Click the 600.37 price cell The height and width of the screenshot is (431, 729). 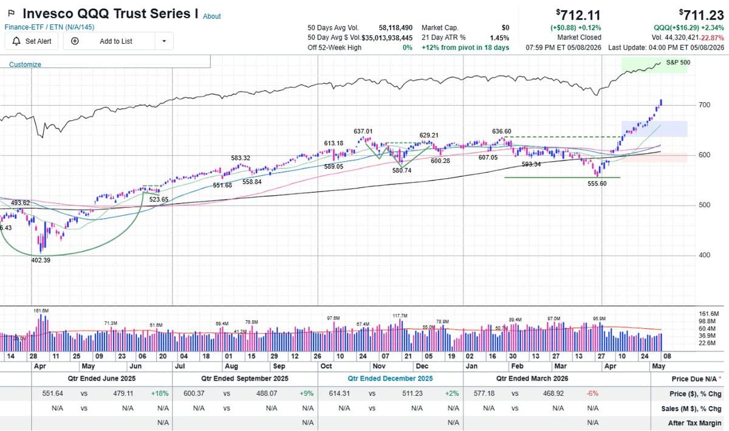pyautogui.click(x=194, y=394)
